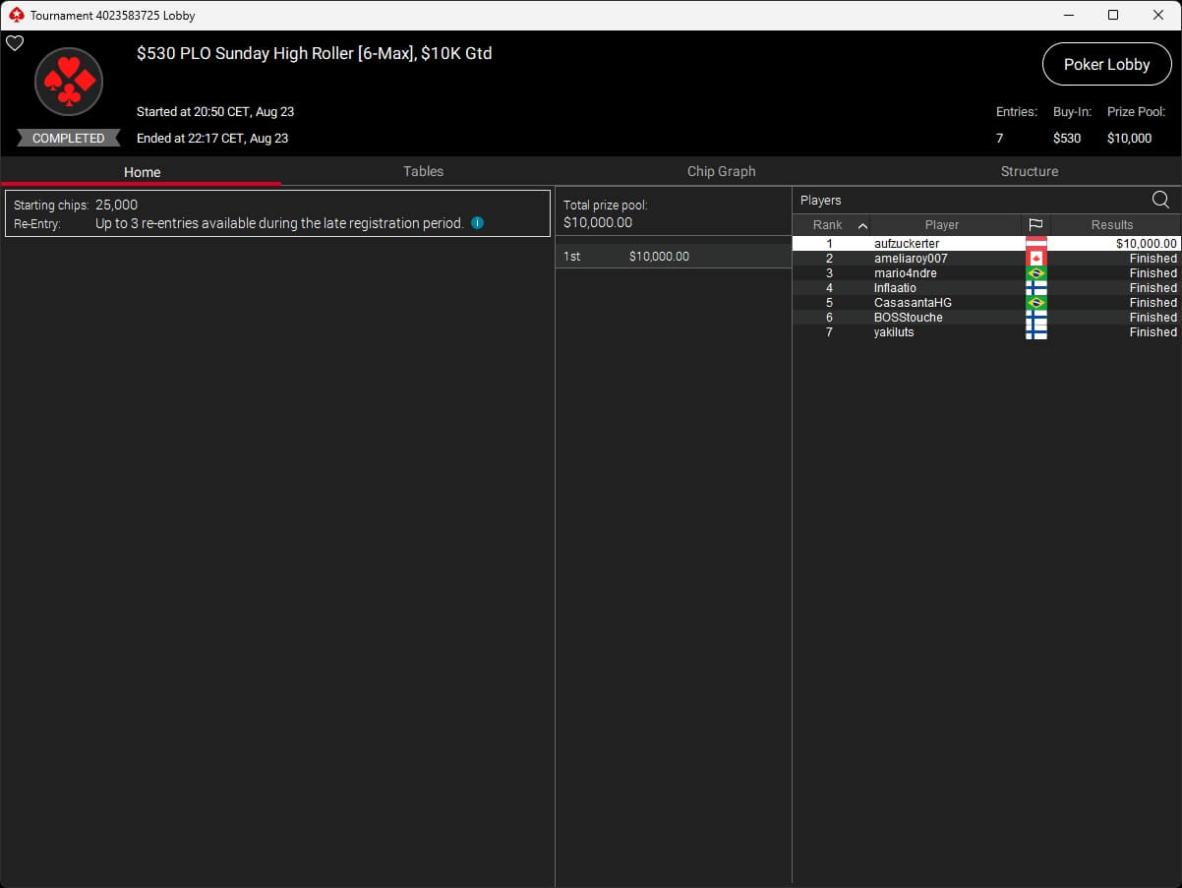Click the re-entries available description text
The width and height of the screenshot is (1182, 888).
279,223
